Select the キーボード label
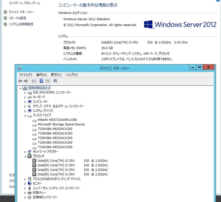This screenshot has width=221, height=202. tap(39, 97)
